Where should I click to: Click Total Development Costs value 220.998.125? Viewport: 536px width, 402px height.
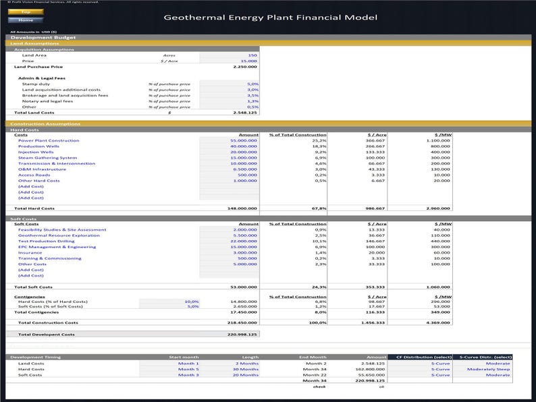click(x=242, y=335)
